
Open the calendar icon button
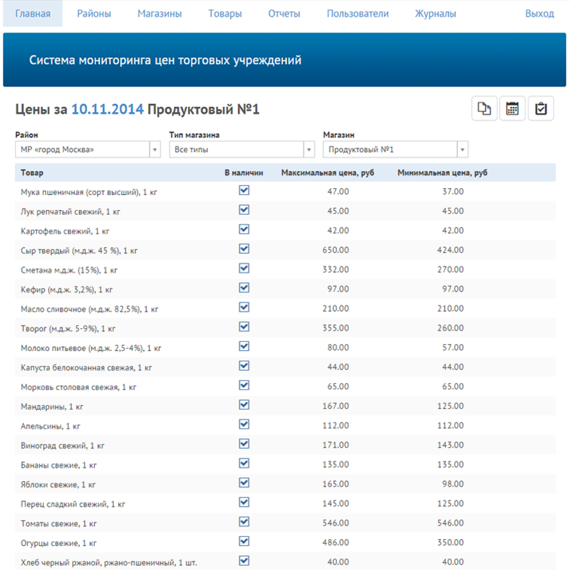[x=512, y=109]
